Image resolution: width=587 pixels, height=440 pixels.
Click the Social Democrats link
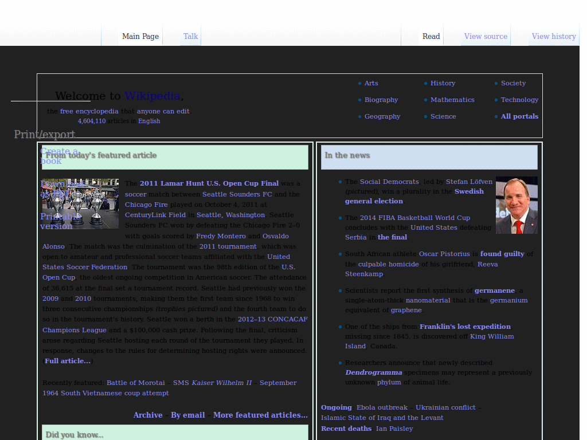coord(389,182)
